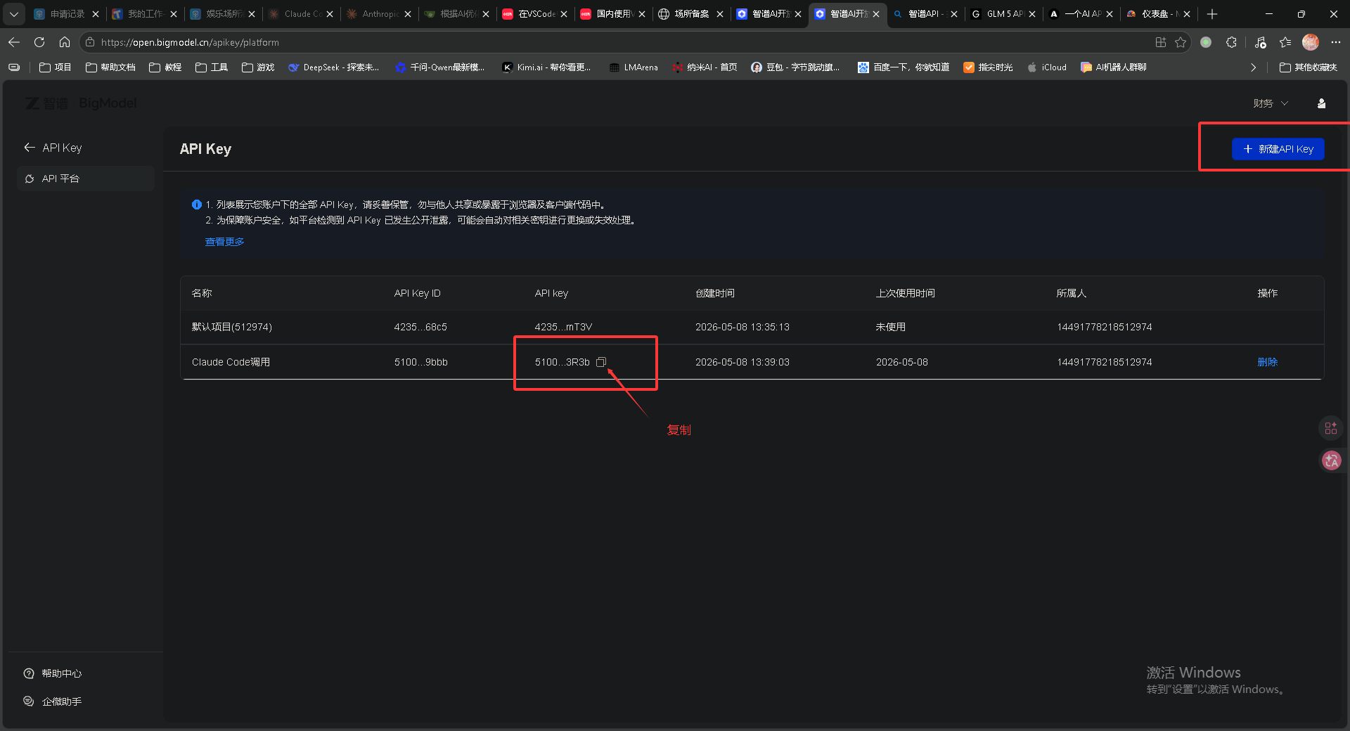View site information lock icon
Viewport: 1350px width, 731px height.
click(90, 42)
